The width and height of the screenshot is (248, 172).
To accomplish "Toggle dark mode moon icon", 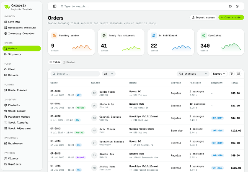I will click(237, 6).
